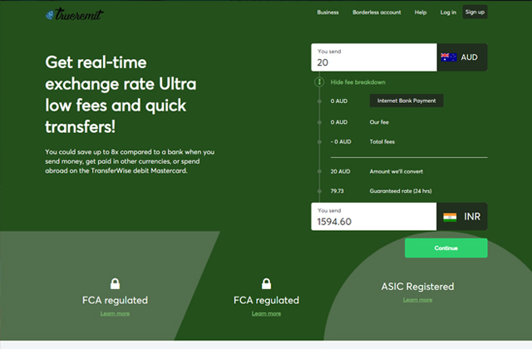
Task: Click the Log in link
Action: pos(448,12)
